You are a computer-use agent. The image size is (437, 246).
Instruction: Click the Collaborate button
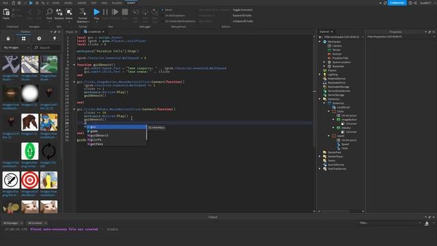click(397, 3)
